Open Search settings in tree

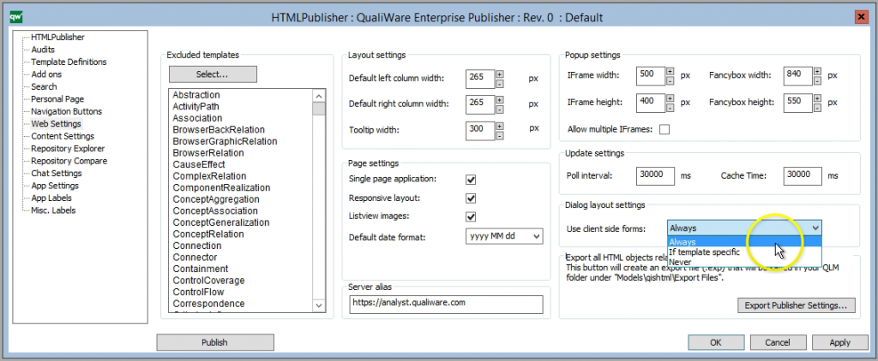coord(44,86)
